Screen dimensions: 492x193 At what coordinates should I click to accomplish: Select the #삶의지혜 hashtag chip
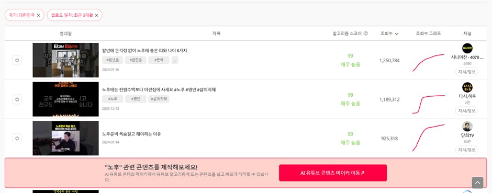(x=159, y=99)
